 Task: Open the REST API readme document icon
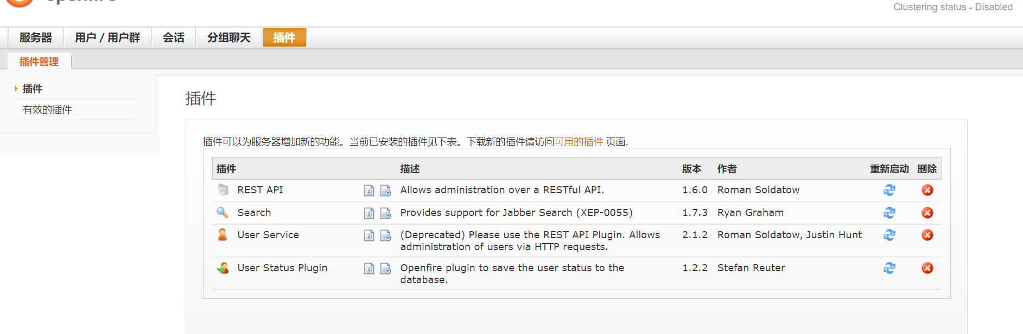[x=369, y=191]
